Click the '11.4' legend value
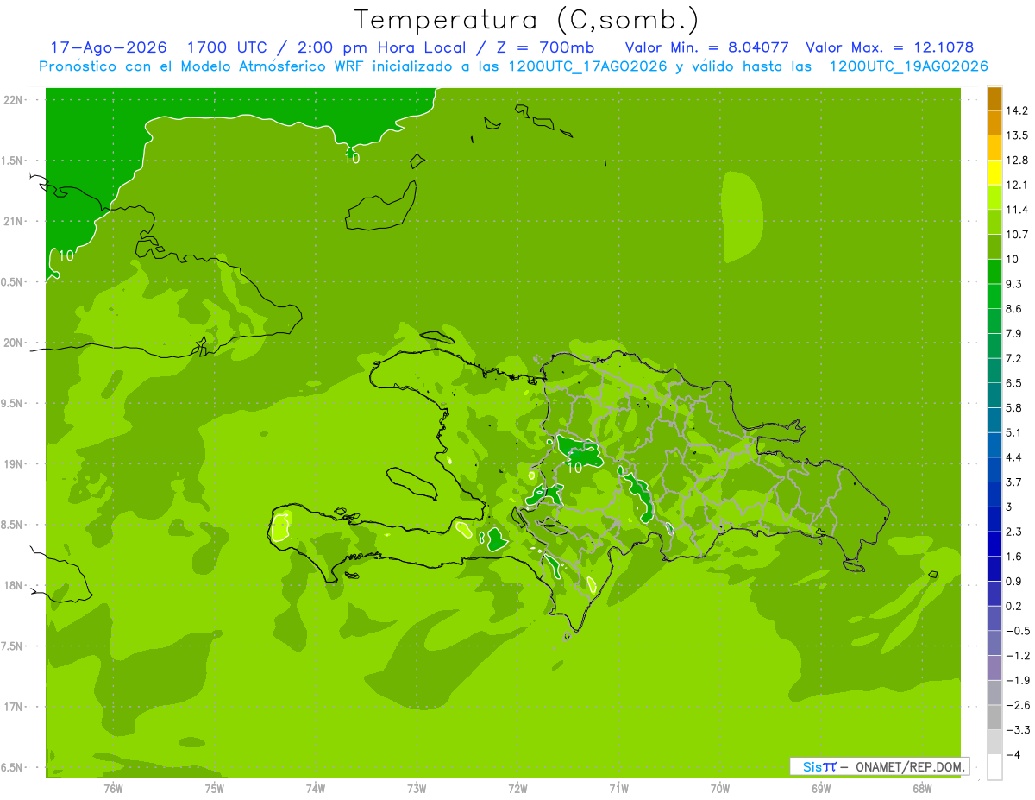The image size is (1035, 800). pos(1017,210)
